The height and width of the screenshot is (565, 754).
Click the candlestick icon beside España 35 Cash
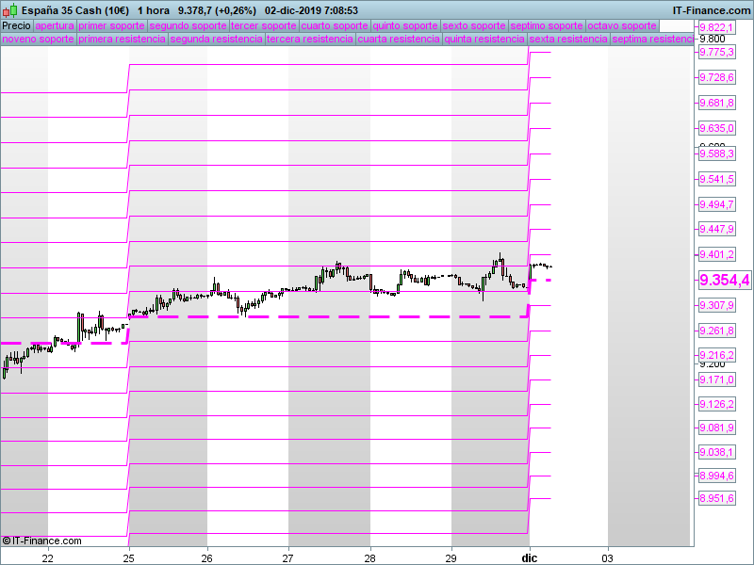tap(9, 10)
